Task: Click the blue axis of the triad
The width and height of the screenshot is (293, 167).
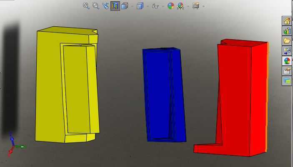Action: coord(12,139)
